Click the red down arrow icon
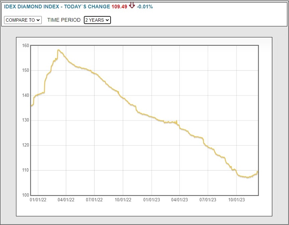The image size is (289, 225). pyautogui.click(x=132, y=6)
